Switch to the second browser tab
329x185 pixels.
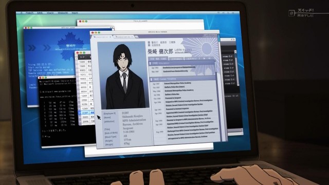[x=123, y=37]
